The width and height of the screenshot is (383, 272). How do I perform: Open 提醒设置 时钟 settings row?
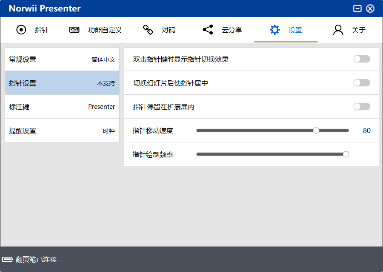click(62, 130)
